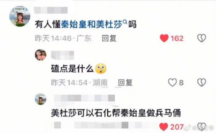The height and width of the screenshot is (133, 216).
Task: Click the flushed emoji in the reply
Action: point(101,69)
